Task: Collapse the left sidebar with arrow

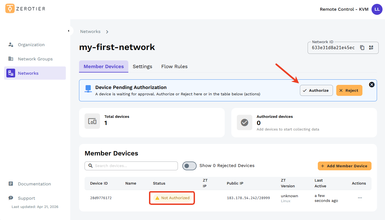Action: coord(69,31)
